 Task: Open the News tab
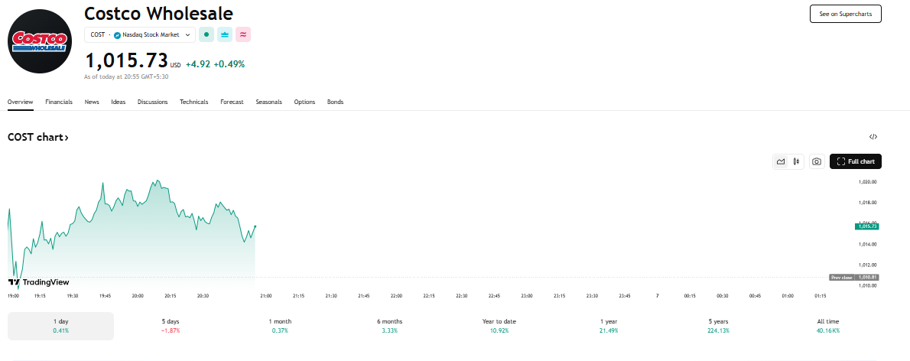92,102
